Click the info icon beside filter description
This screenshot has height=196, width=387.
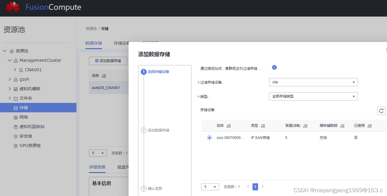point(274,67)
